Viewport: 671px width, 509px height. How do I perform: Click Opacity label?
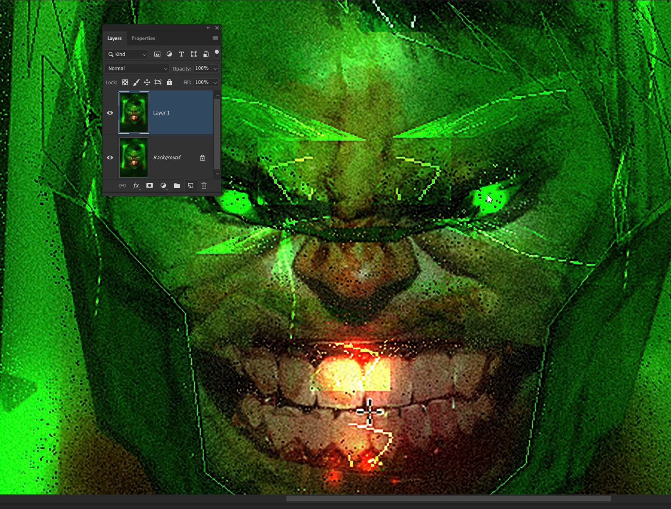tap(182, 69)
